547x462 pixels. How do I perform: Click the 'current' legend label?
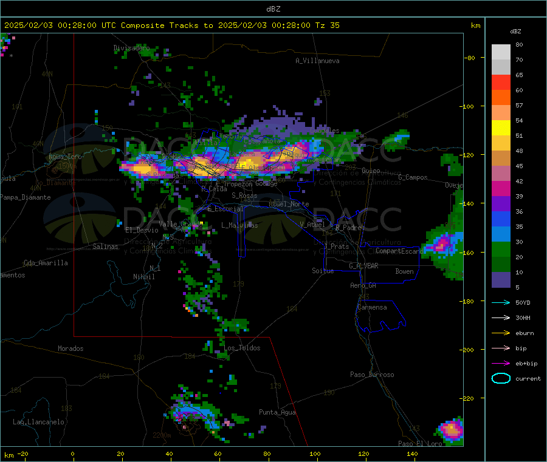pos(528,378)
